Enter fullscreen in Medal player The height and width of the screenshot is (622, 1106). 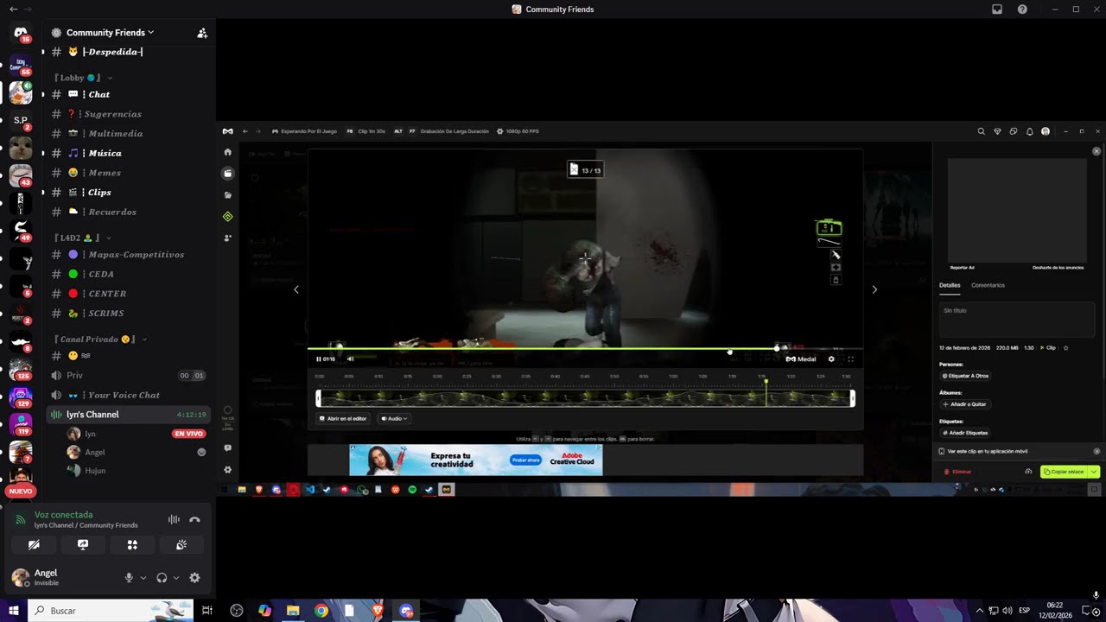coord(850,359)
